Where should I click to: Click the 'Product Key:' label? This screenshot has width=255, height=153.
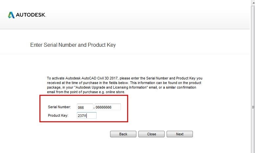[58, 115]
